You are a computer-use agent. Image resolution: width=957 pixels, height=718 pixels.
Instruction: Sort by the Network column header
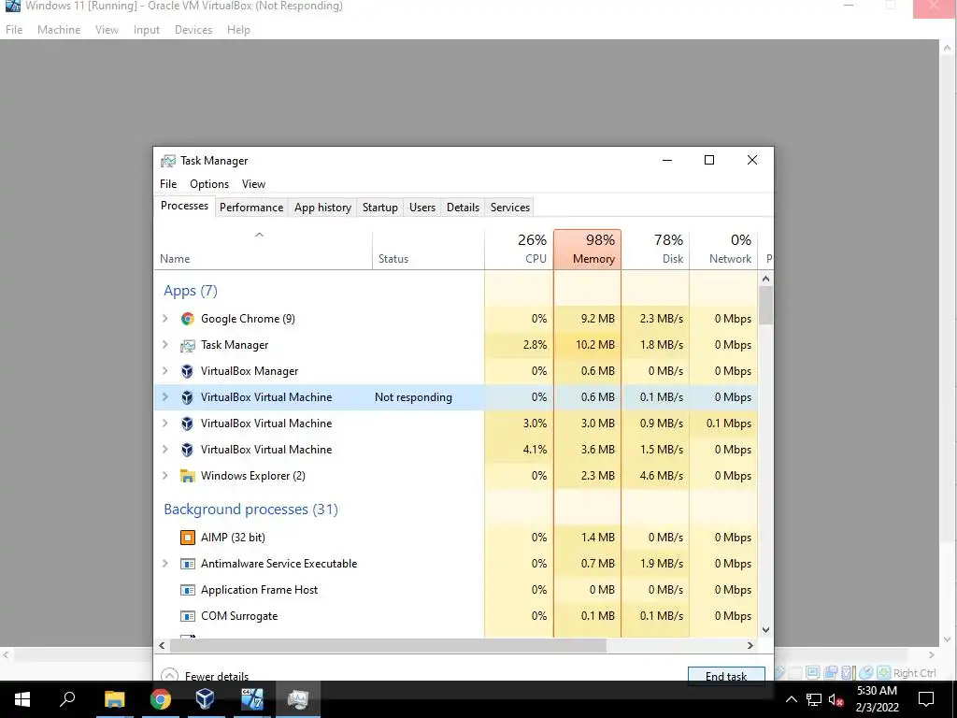pos(724,250)
